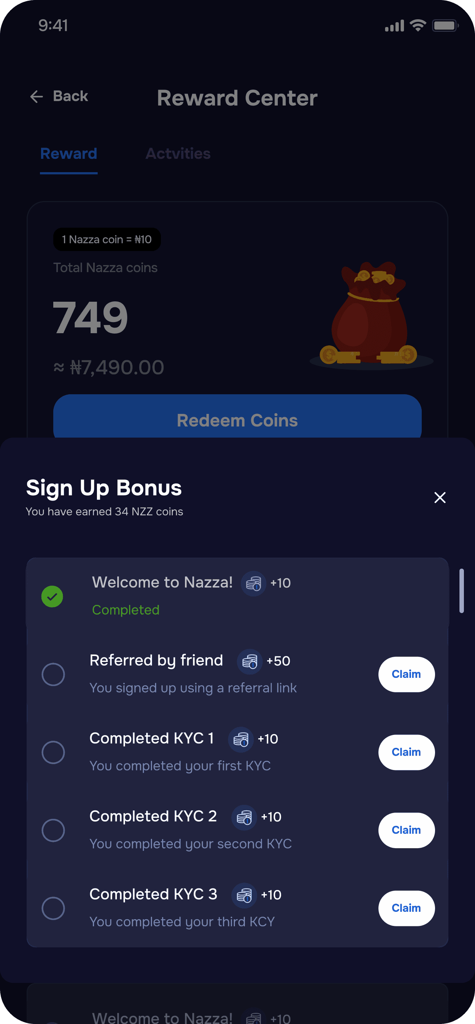Switch to the Reward tab
The image size is (475, 1024).
[x=69, y=154]
